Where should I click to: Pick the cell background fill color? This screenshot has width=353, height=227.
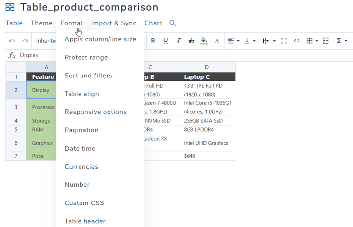pyautogui.click(x=204, y=41)
